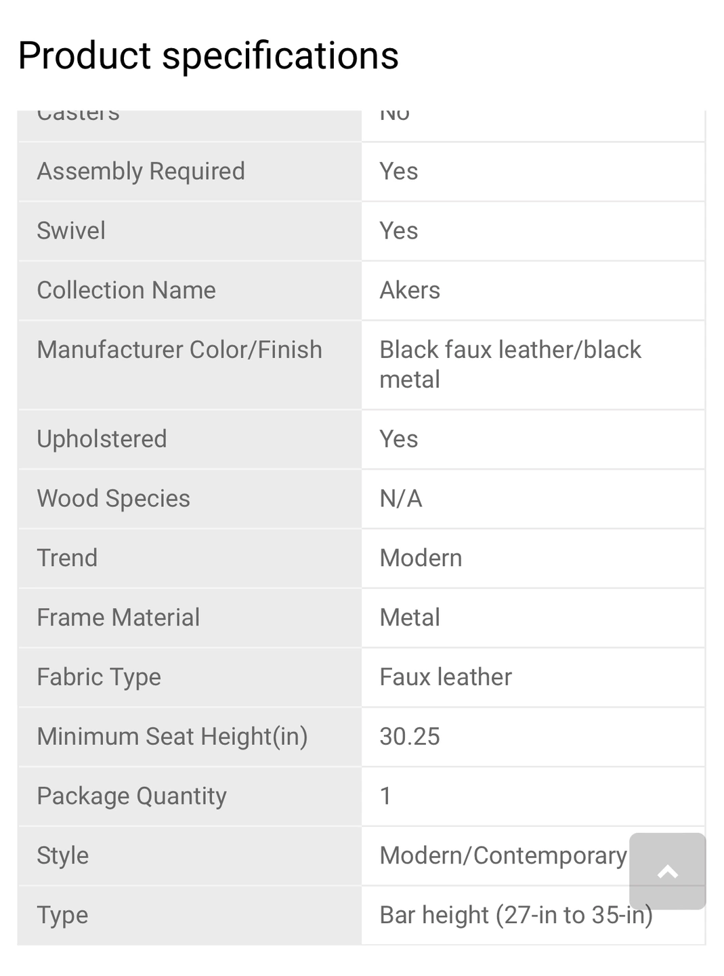Click the 30.25 seat height value

410,737
